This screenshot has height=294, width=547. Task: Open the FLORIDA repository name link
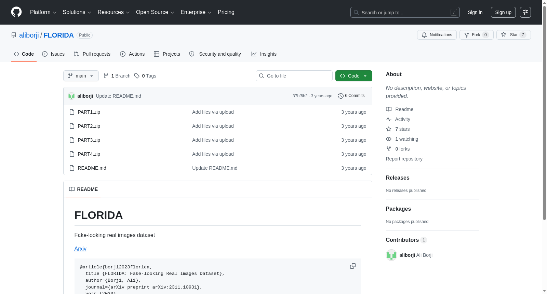[x=59, y=35]
